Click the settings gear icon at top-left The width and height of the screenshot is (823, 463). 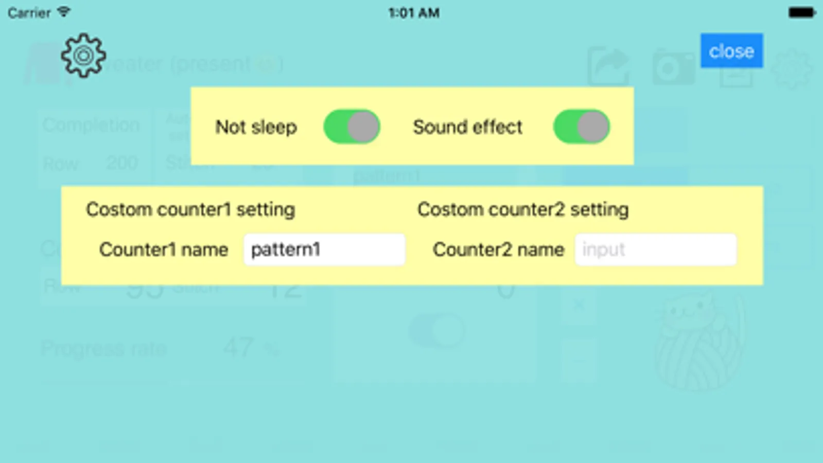coord(83,56)
